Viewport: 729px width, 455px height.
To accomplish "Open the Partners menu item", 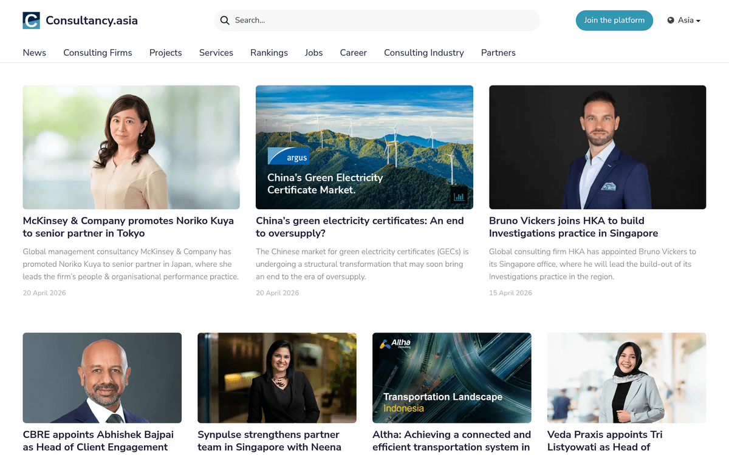I will tap(498, 53).
